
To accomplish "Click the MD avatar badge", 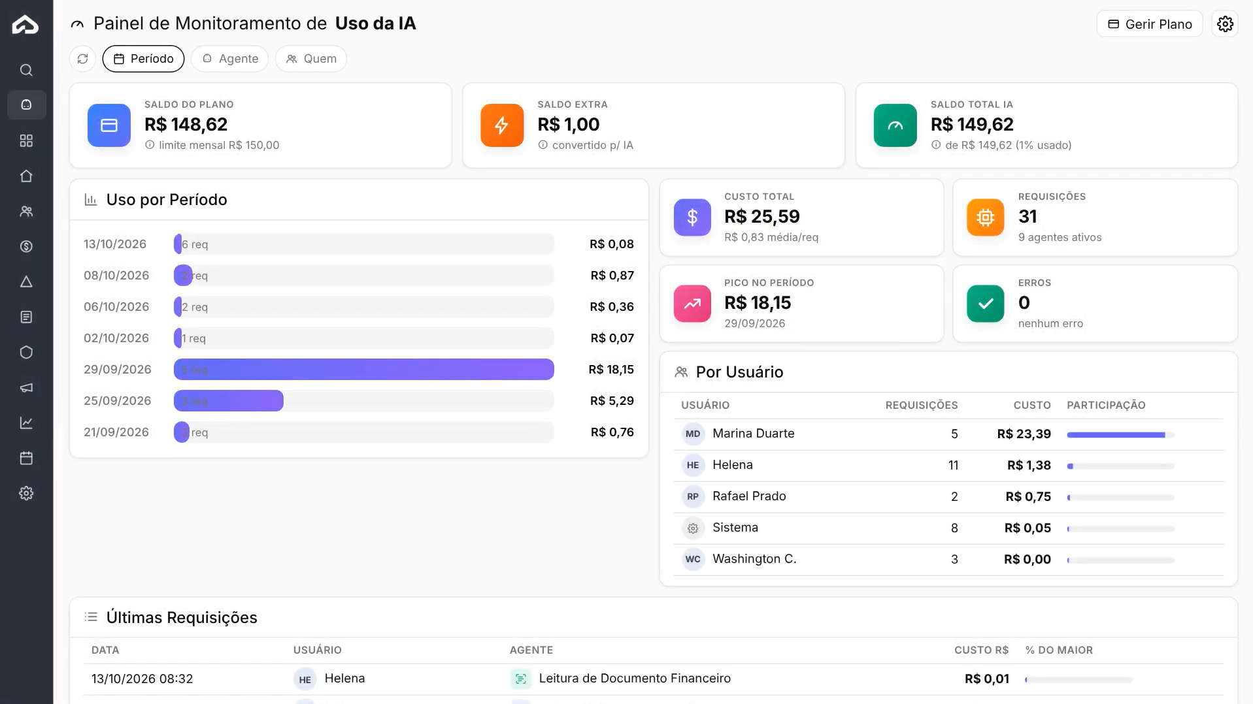I will click(x=693, y=434).
